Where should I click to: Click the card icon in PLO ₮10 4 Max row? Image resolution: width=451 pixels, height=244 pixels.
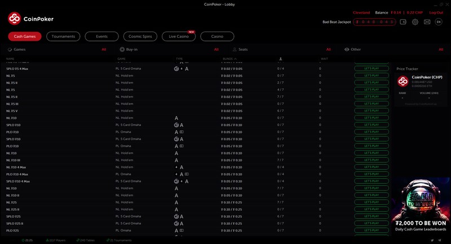point(187,174)
